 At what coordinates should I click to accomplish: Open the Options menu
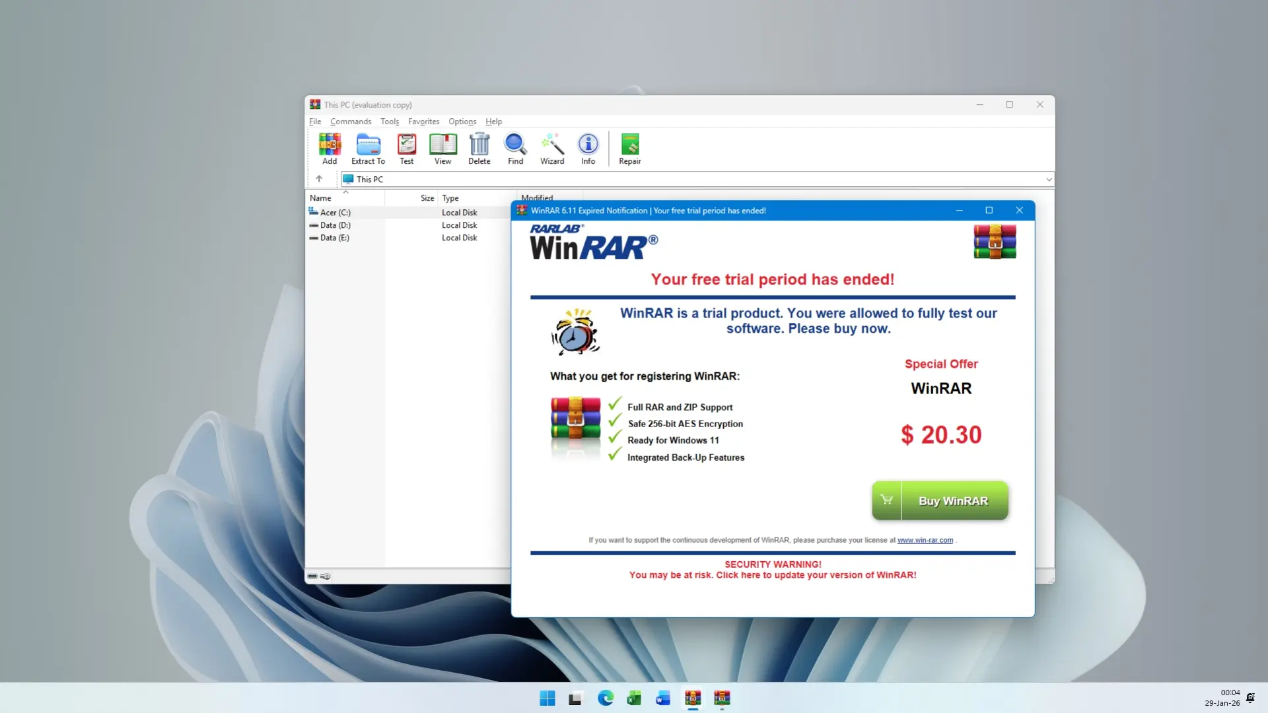click(x=462, y=121)
